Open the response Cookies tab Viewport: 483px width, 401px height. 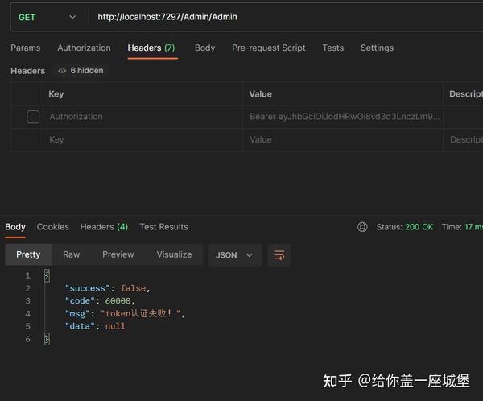point(53,227)
